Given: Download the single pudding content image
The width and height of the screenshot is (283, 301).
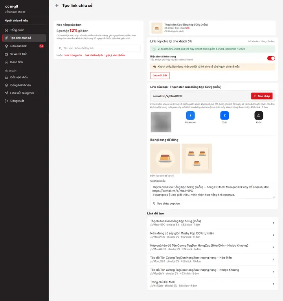Looking at the screenshot, I should (165, 159).
